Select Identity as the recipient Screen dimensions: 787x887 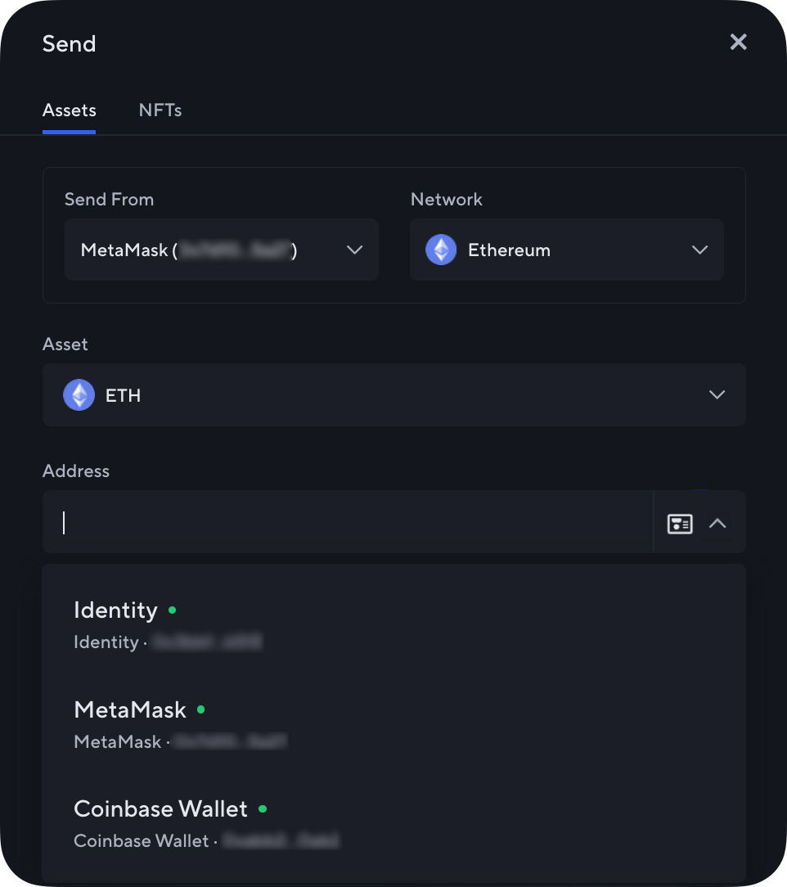pos(115,609)
